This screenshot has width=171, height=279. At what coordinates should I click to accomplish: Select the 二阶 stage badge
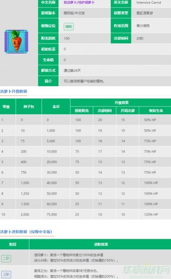pos(6,258)
